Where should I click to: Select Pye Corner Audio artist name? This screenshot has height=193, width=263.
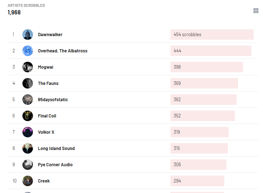pyautogui.click(x=55, y=165)
